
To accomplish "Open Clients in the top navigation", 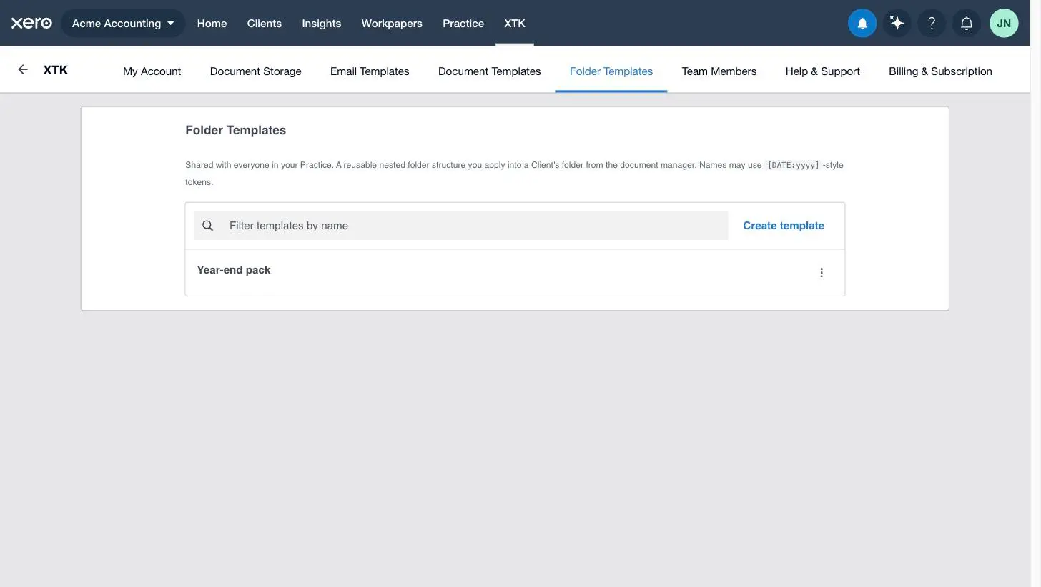I will pyautogui.click(x=265, y=24).
